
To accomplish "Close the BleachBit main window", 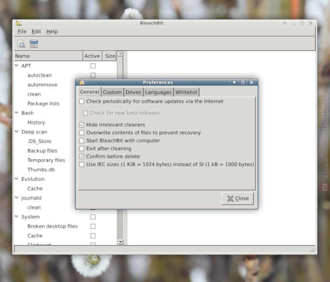I will click(x=311, y=23).
